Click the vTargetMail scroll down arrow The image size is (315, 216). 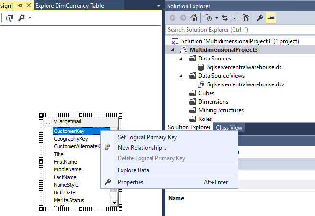(114, 203)
